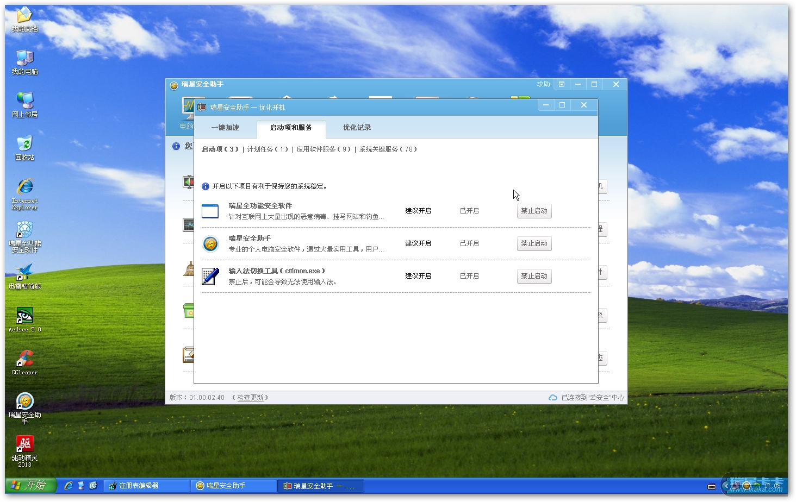Click the green umbrella tray icon
796x502 pixels.
click(756, 486)
